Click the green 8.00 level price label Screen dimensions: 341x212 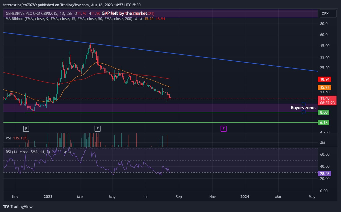323,112
